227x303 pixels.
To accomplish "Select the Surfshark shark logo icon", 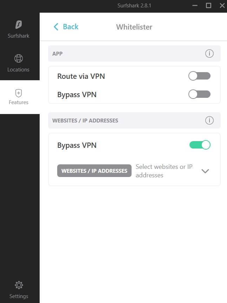I will (x=19, y=24).
